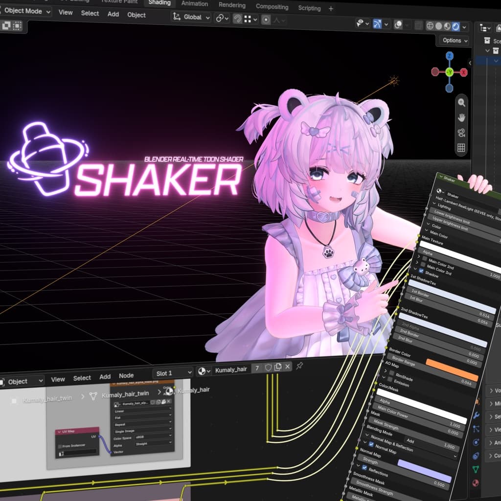The width and height of the screenshot is (501, 501).
Task: Open the modifier wrench properties tab
Action: (x=476, y=415)
